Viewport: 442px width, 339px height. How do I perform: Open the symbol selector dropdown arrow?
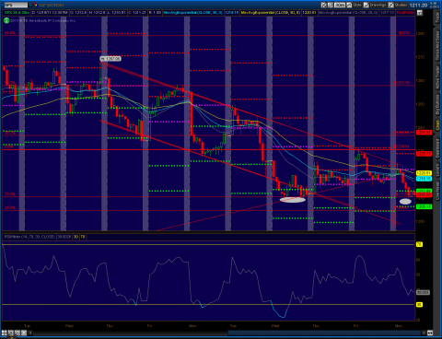(30, 5)
